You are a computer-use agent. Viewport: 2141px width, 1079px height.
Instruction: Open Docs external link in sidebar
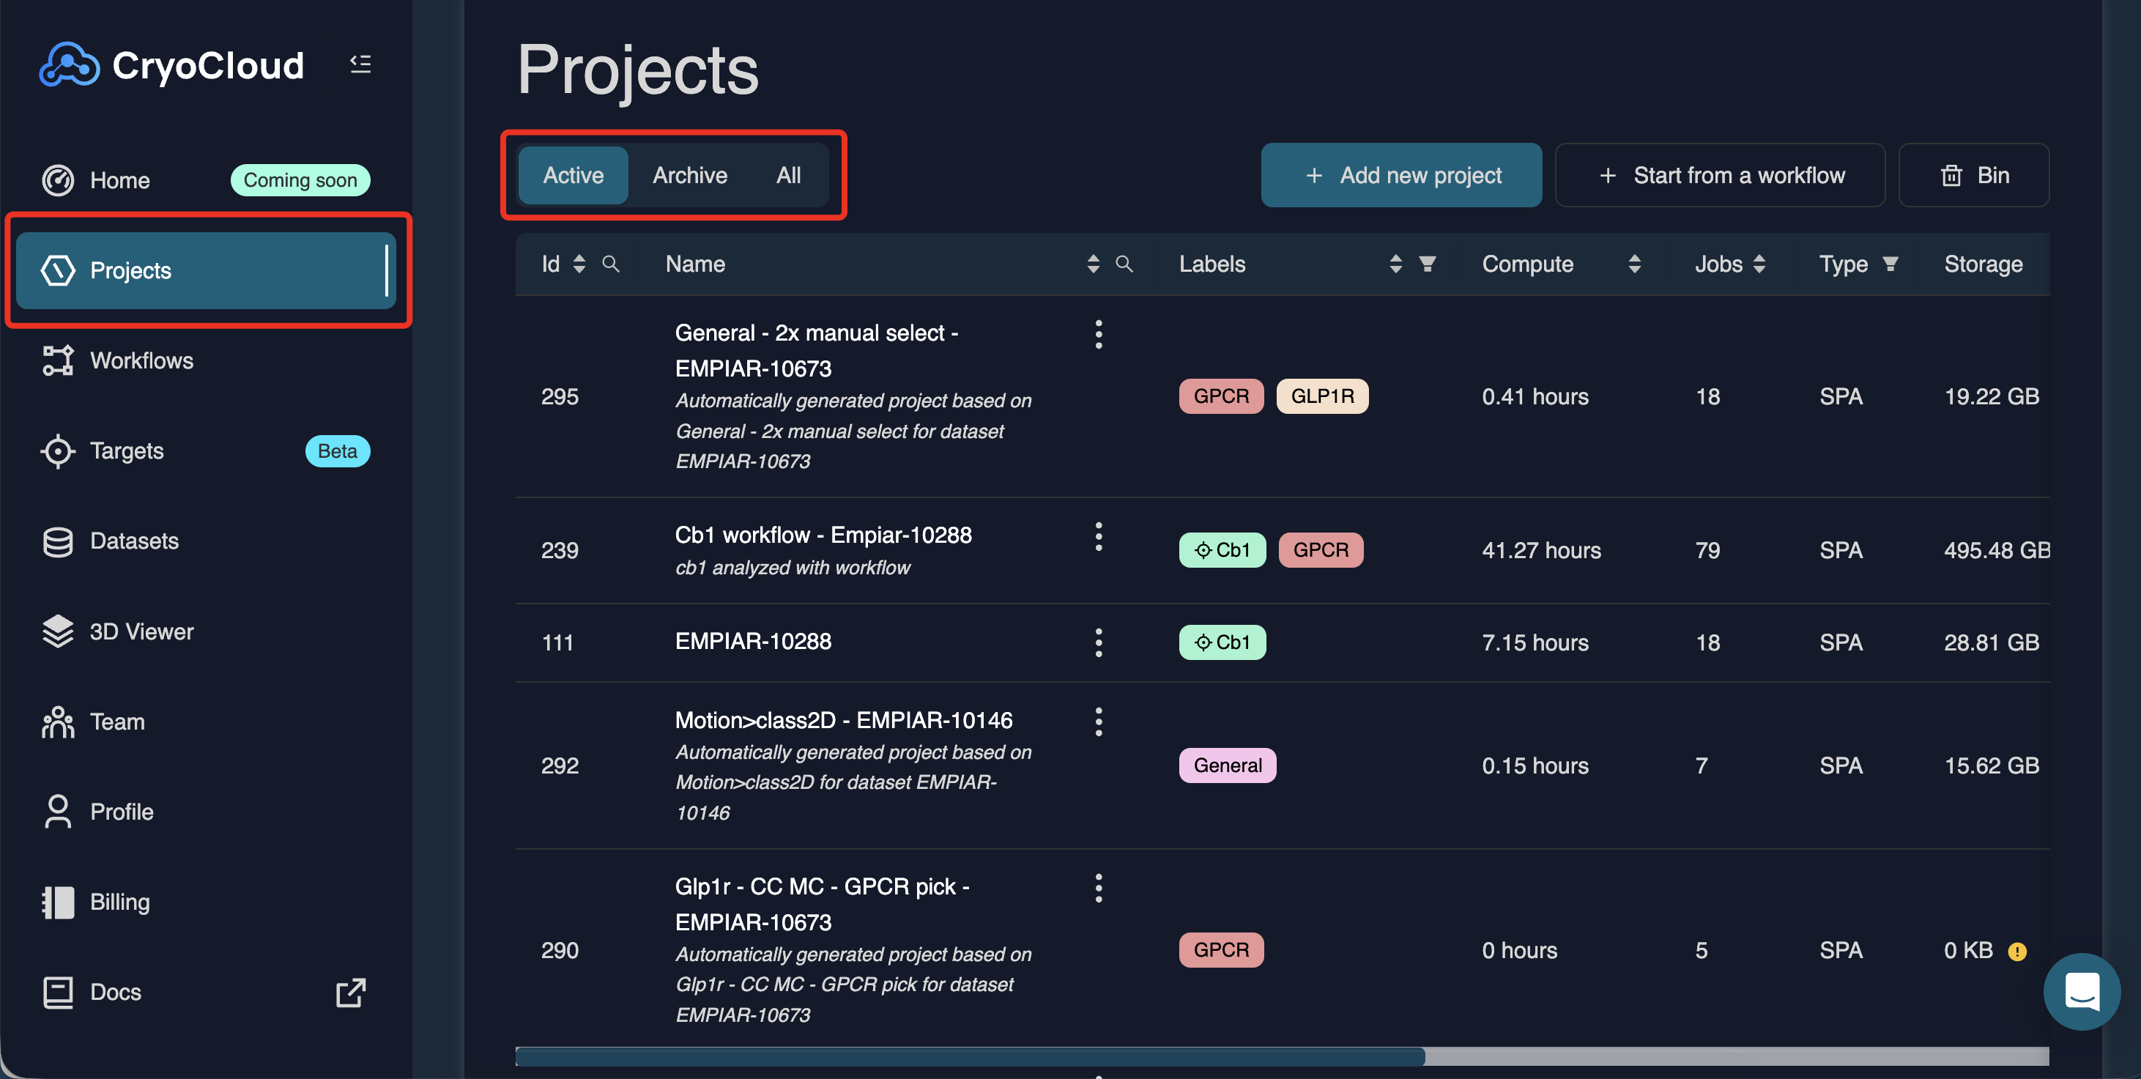tap(350, 992)
